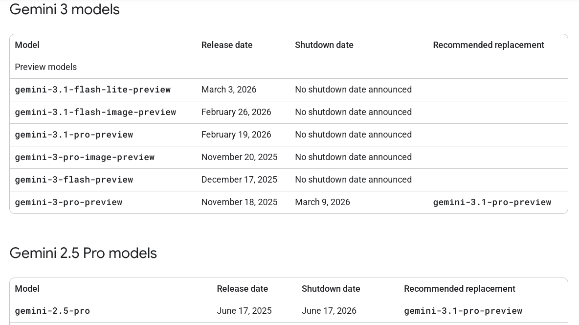
Task: Click the March 3, 2026 release date
Action: [x=228, y=90]
